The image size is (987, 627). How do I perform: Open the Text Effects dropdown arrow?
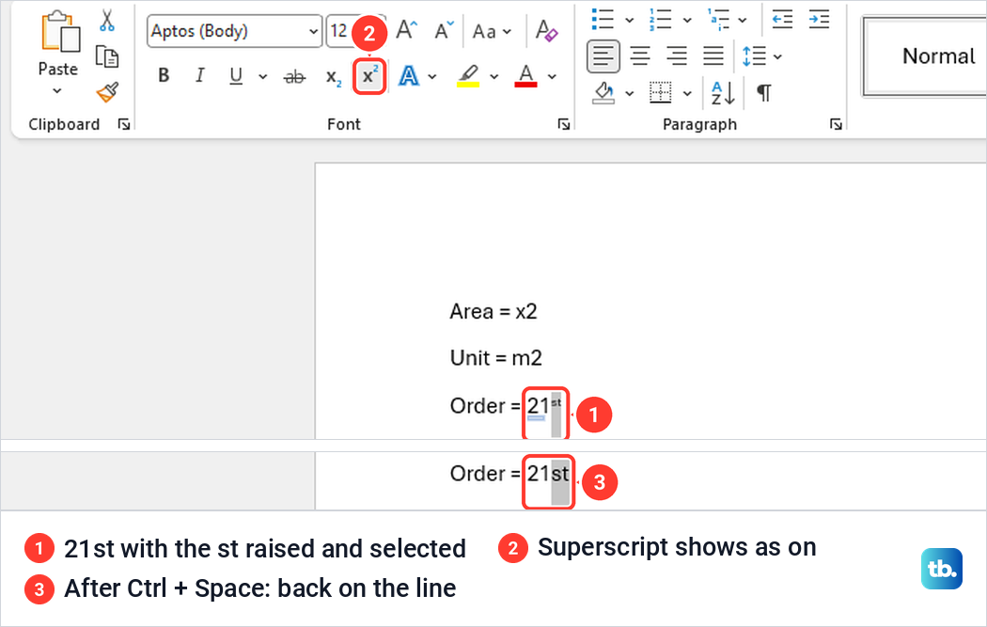[x=431, y=77]
